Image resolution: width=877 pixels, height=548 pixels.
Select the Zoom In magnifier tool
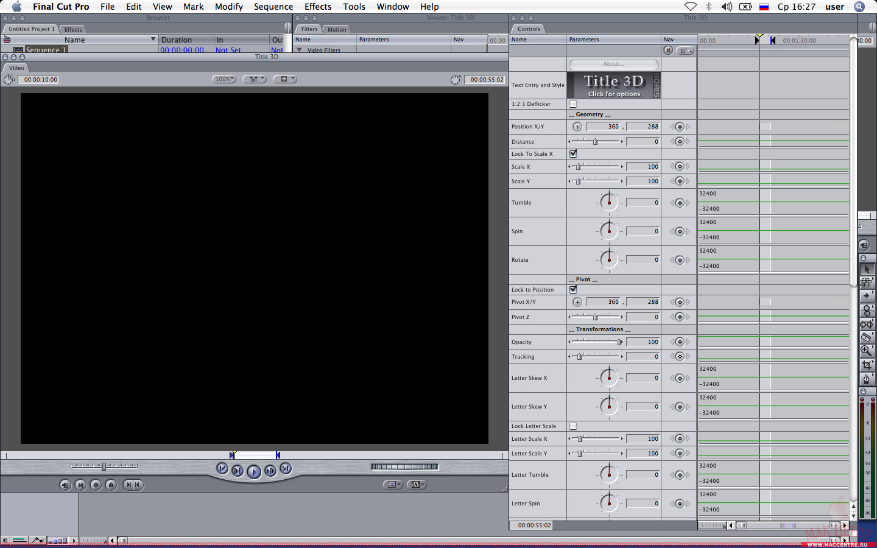(867, 351)
